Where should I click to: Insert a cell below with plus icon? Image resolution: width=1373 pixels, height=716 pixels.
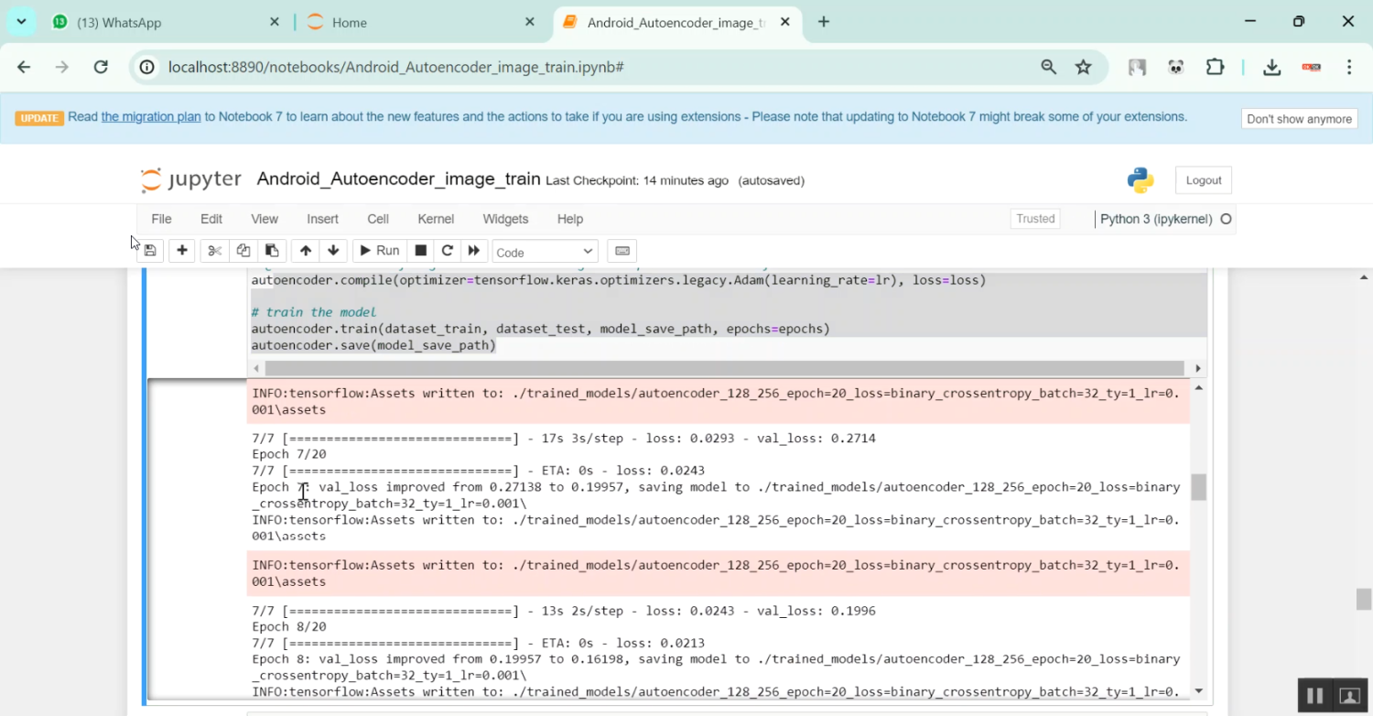[x=182, y=251]
